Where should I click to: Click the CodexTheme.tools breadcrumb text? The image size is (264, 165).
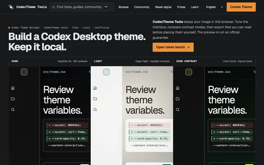(56, 28)
